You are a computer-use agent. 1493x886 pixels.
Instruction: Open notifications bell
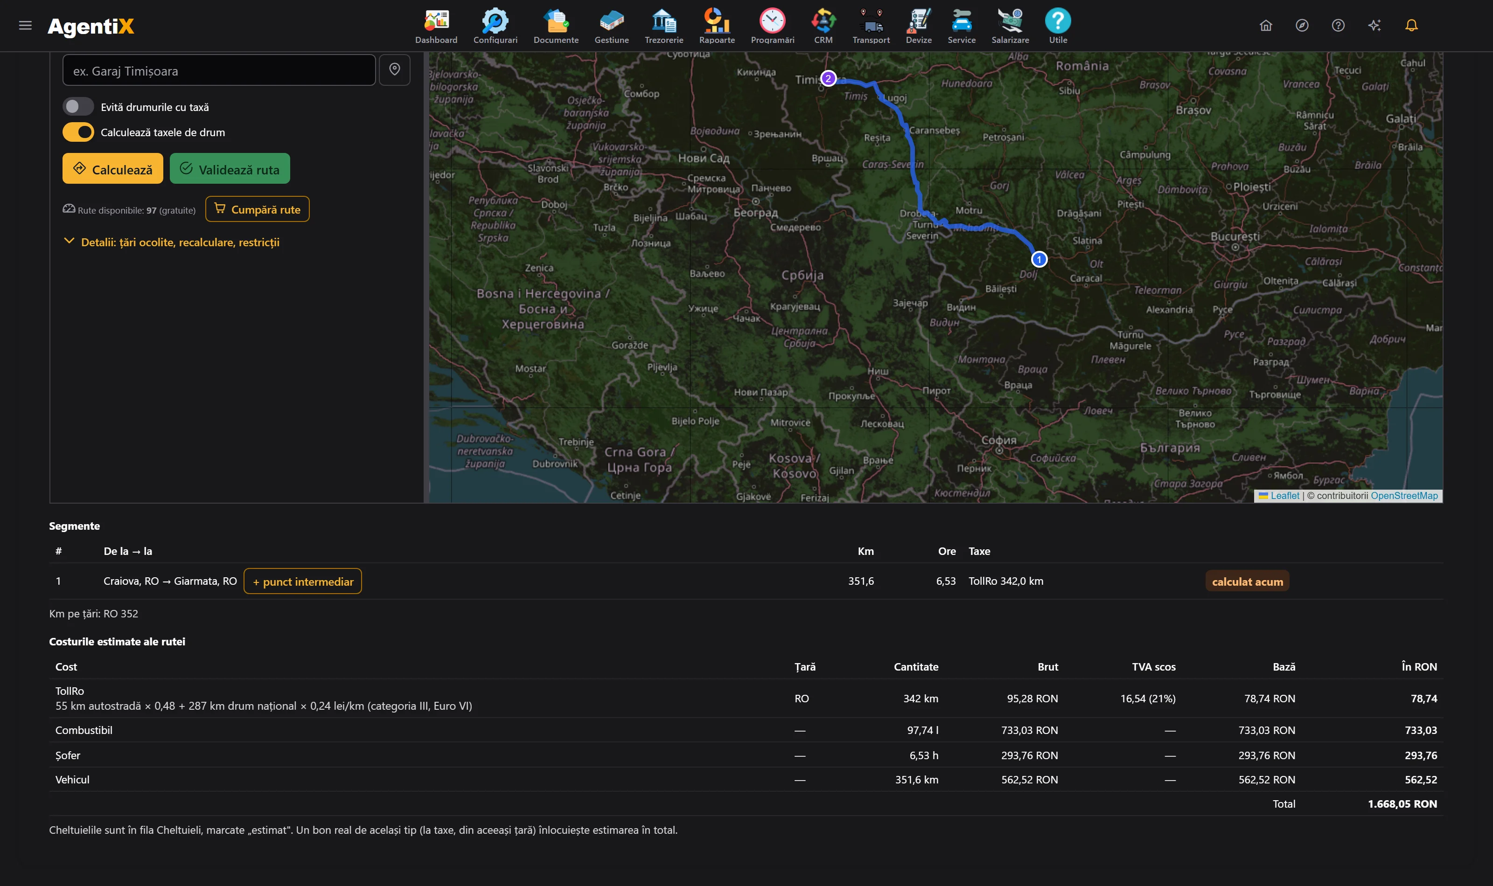click(1411, 25)
